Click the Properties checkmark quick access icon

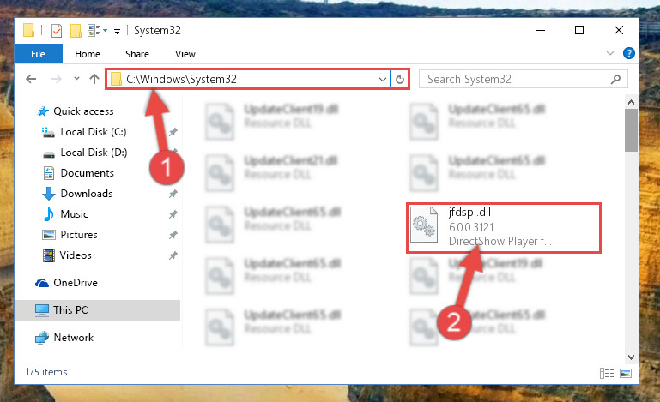[x=57, y=31]
